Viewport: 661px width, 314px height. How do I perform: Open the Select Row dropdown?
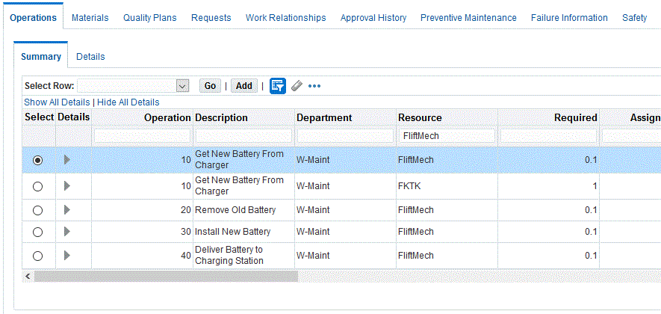point(183,86)
